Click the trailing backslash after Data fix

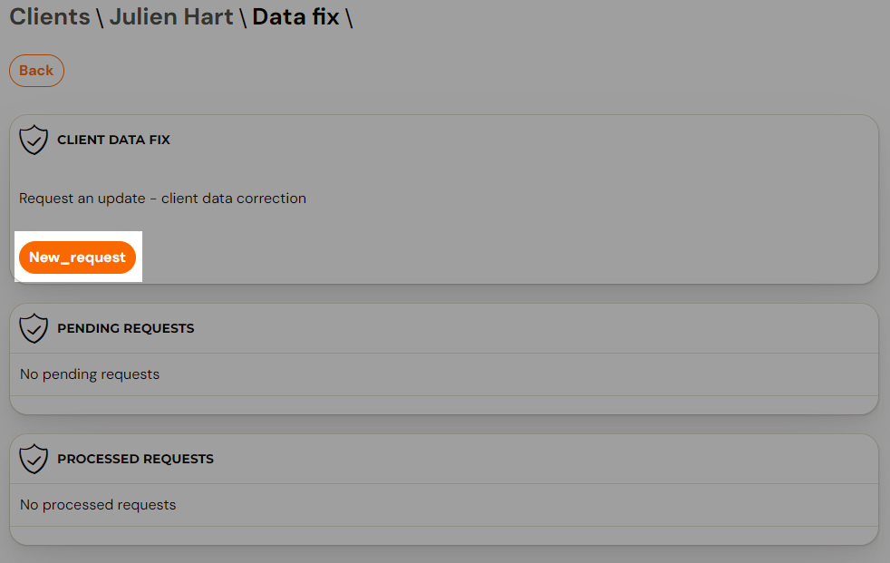pyautogui.click(x=349, y=17)
